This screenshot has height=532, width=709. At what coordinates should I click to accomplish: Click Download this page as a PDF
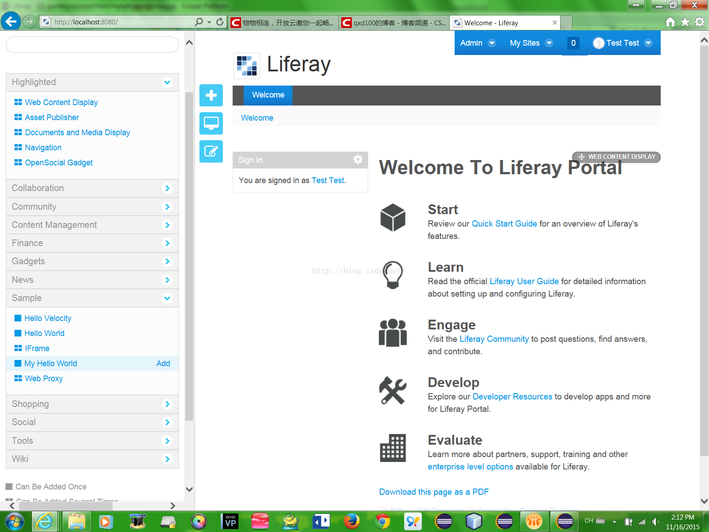pos(434,492)
